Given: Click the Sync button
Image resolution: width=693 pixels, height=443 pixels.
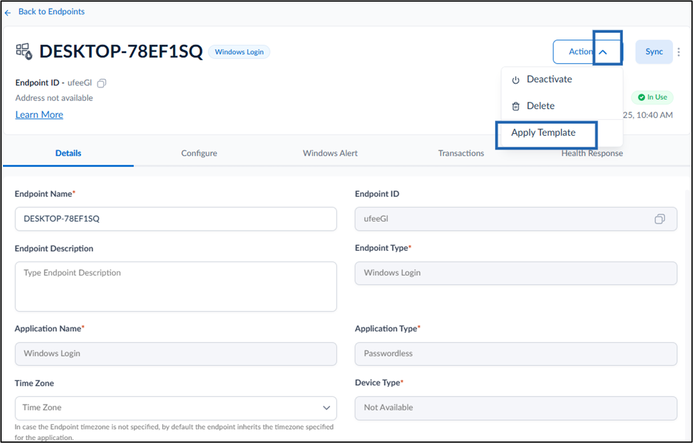Looking at the screenshot, I should pos(654,52).
